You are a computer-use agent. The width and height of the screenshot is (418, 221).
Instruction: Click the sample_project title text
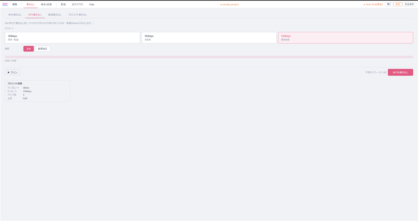tap(230, 4)
